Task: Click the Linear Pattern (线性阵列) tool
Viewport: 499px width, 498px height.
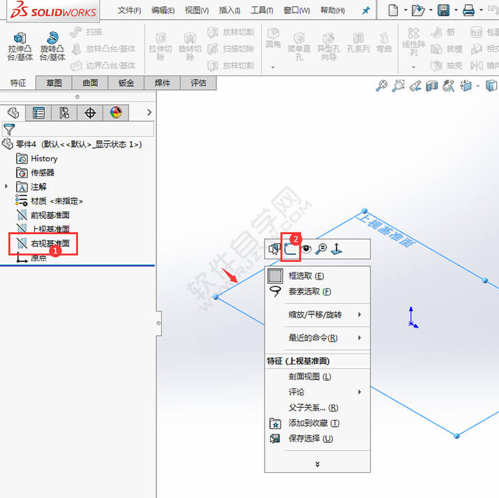Action: (x=413, y=42)
